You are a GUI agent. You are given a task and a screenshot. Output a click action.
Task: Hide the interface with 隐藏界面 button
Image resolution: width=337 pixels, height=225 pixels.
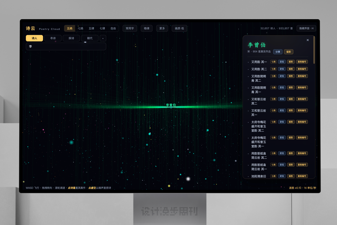(x=306, y=28)
